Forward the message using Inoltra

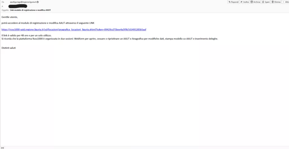245,2
